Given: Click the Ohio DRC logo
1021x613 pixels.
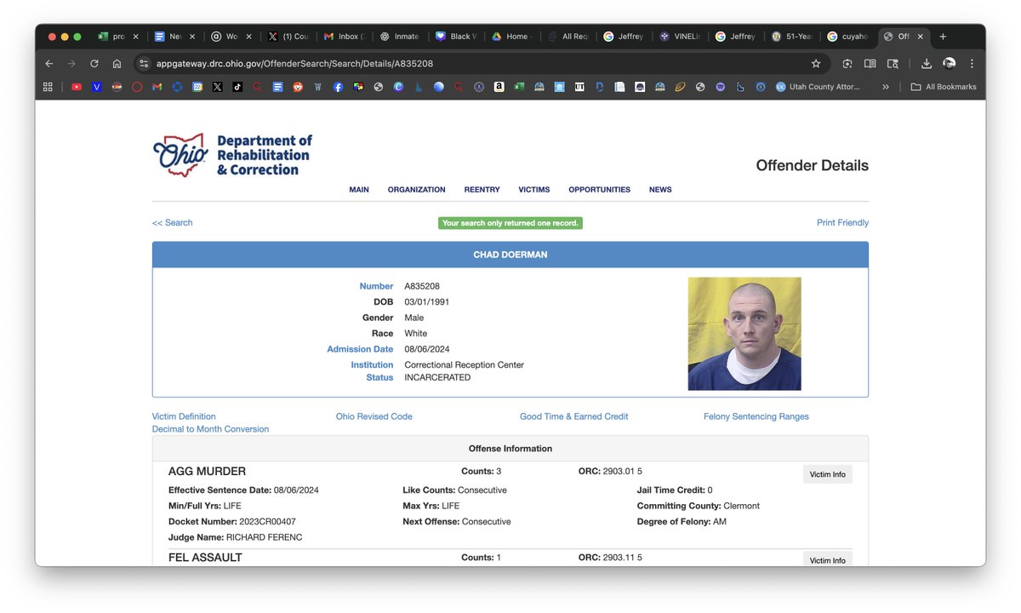Looking at the screenshot, I should [232, 155].
